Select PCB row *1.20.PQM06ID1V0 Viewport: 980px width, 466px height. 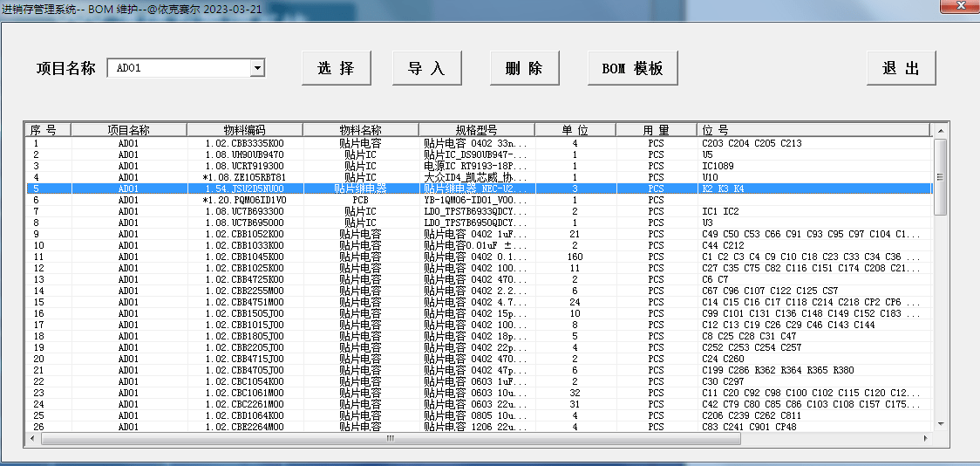tap(479, 200)
